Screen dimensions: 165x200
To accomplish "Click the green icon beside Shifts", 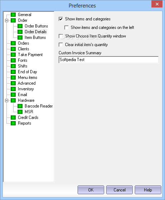I will (x=13, y=66).
